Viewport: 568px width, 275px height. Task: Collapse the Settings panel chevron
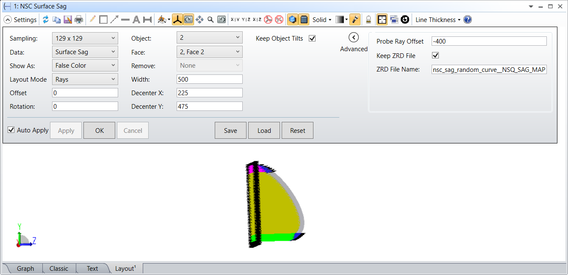coord(8,20)
